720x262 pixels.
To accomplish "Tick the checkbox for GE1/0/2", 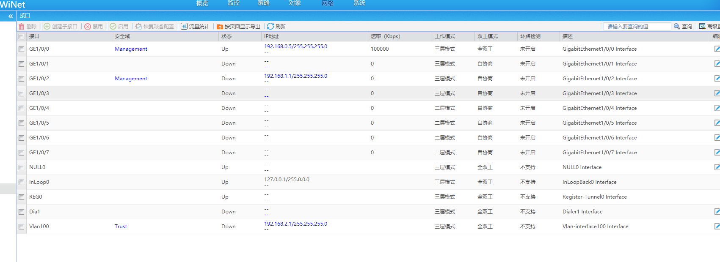I will (x=22, y=79).
